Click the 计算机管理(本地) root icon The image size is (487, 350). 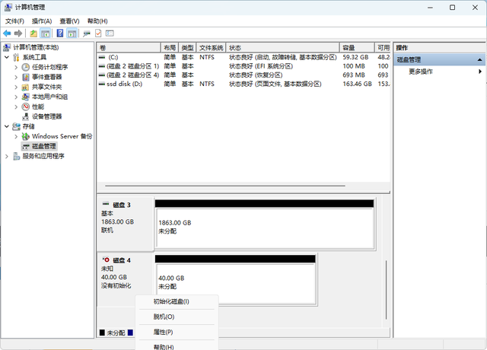click(7, 47)
